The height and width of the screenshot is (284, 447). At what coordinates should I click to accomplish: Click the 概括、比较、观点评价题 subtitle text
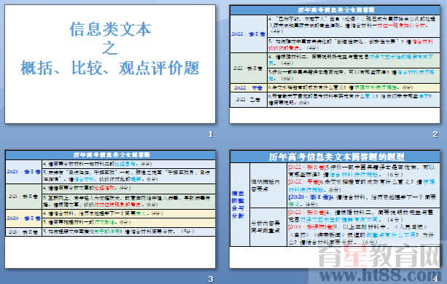coord(110,68)
